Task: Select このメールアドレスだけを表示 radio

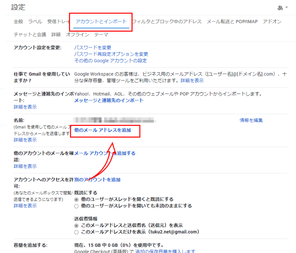Action: (x=76, y=232)
